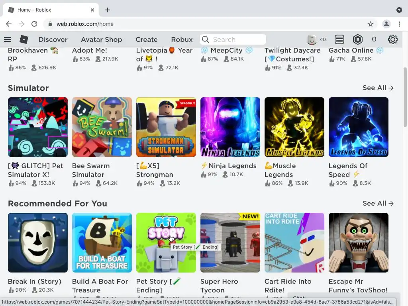
Task: See All Recommended For You games
Action: 378,204
